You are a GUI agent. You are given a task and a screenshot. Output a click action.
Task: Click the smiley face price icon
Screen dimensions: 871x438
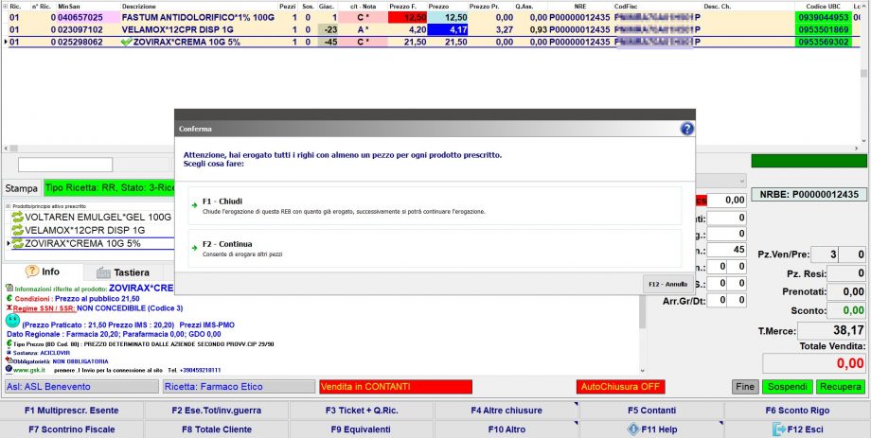11,321
